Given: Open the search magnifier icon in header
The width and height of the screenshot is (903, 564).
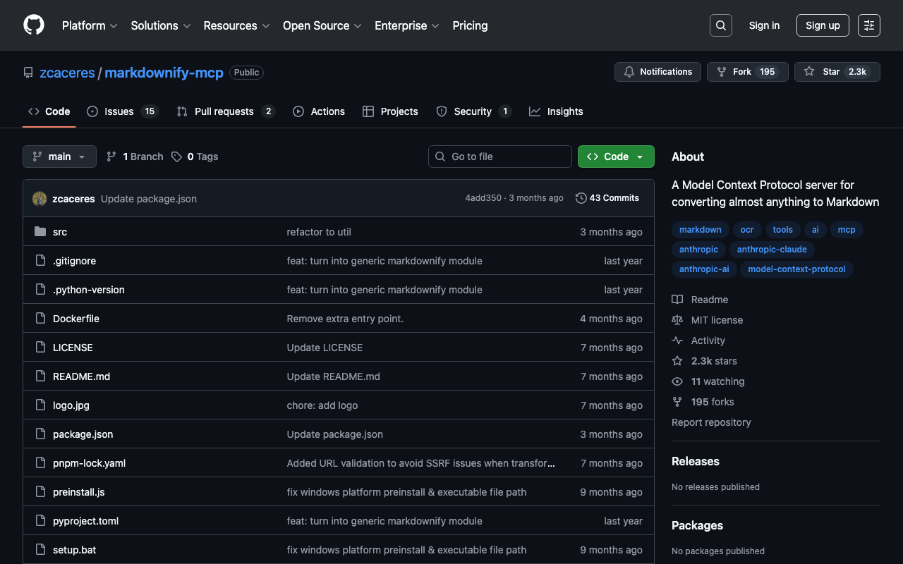Looking at the screenshot, I should click(720, 25).
